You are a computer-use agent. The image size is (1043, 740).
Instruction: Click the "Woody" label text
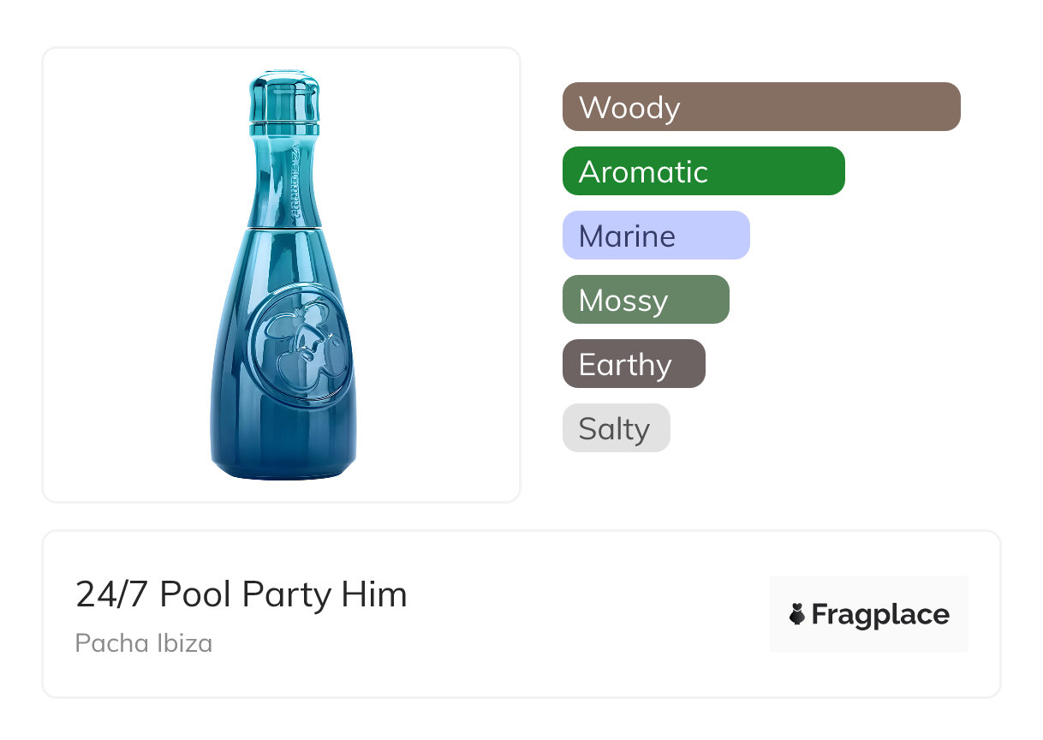(x=629, y=107)
